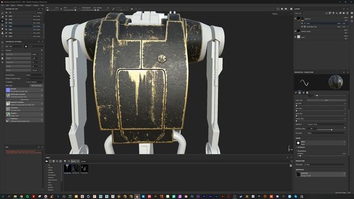
Task: Adjust the Position jitter slider
Action: pyautogui.click(x=321, y=121)
